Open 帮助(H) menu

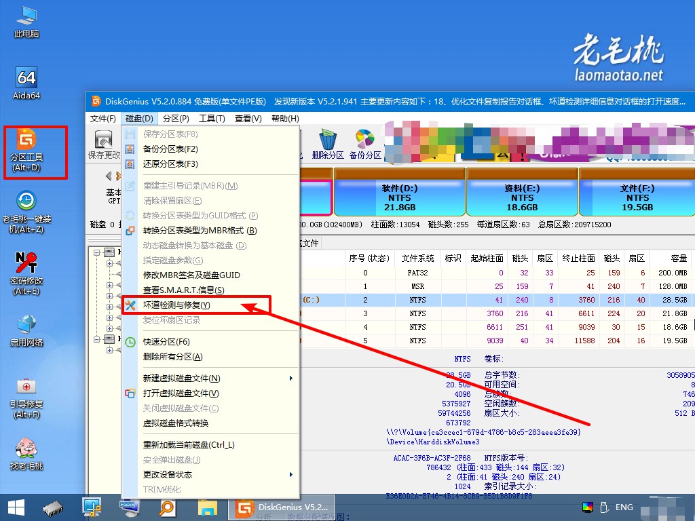pyautogui.click(x=285, y=119)
